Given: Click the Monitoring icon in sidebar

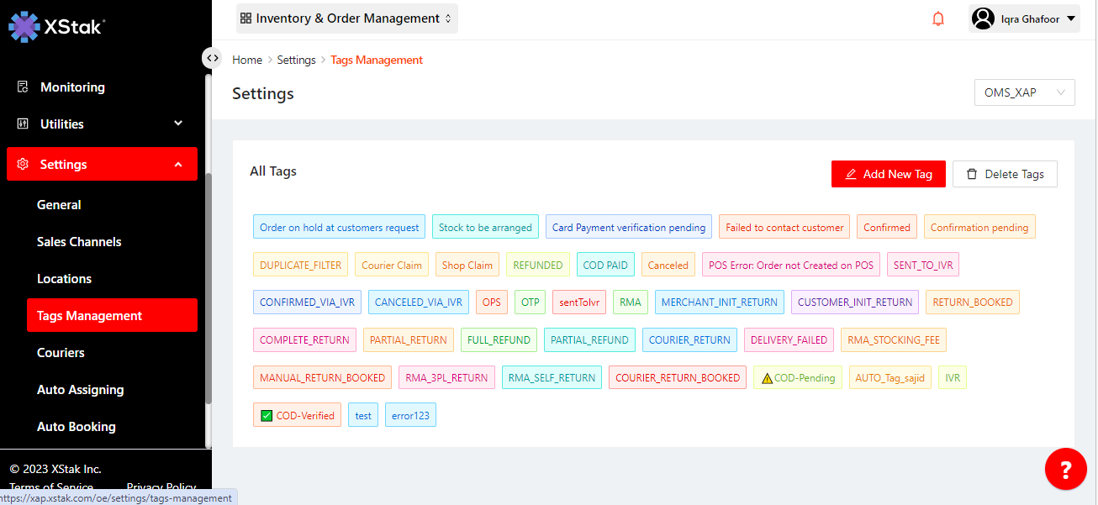Looking at the screenshot, I should pos(24,87).
